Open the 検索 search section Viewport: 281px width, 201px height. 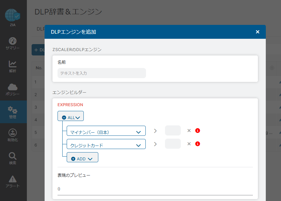[x=13, y=158]
